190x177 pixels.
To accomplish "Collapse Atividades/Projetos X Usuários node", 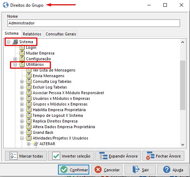I will pos(22,138).
